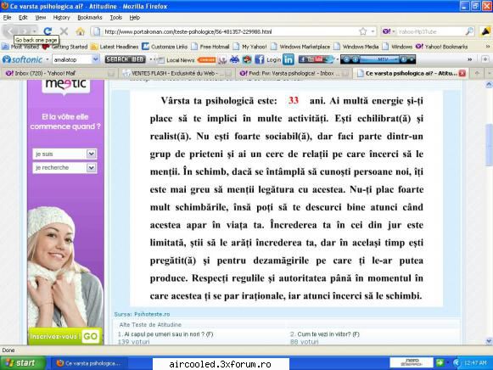This screenshot has height=370, width=493.
Task: Open Yahoo! Bookmarks folder
Action: click(442, 47)
